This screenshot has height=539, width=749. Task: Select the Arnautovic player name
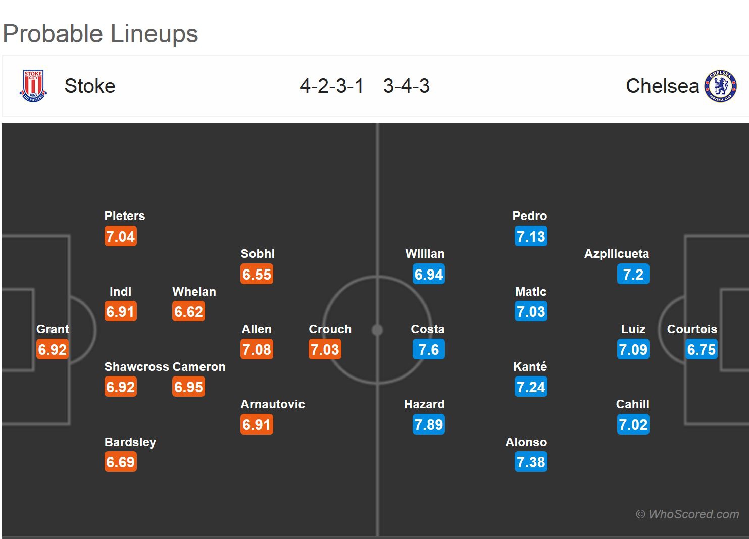[x=273, y=404]
